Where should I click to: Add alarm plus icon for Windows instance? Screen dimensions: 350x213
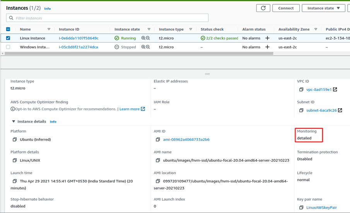pyautogui.click(x=267, y=47)
